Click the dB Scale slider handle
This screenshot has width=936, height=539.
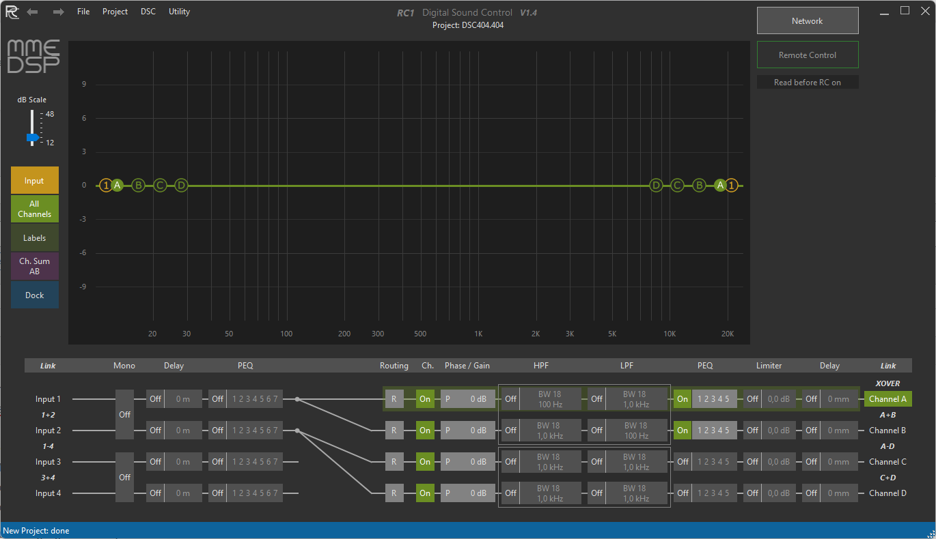coord(32,137)
